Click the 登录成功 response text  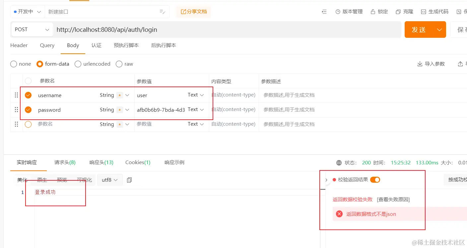(45, 192)
